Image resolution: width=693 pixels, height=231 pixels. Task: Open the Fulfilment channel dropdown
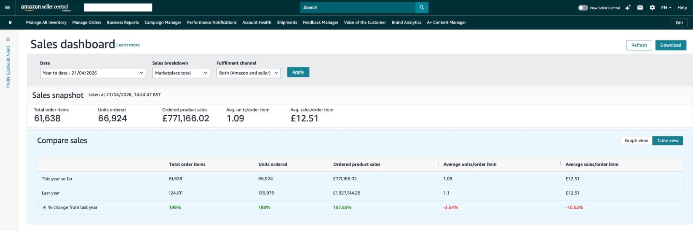coord(249,73)
